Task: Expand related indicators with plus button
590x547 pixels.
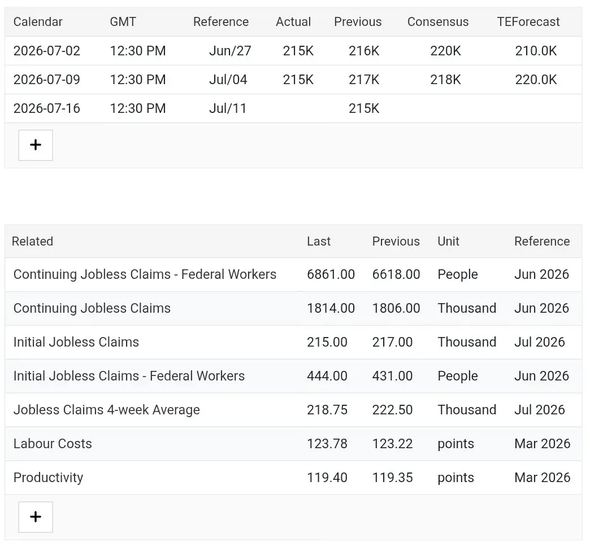Action: point(36,517)
